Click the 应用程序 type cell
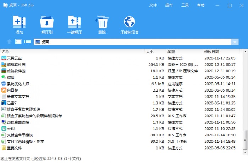 (x=175, y=84)
